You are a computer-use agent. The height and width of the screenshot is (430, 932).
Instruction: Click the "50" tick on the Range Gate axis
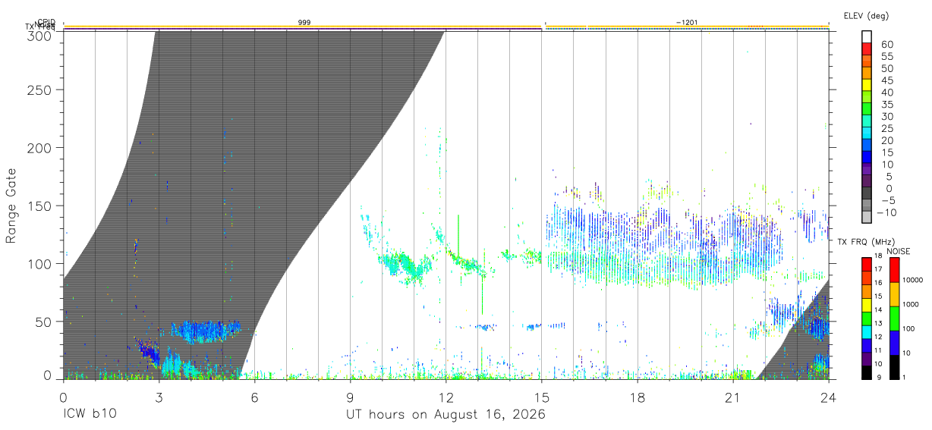tap(44, 322)
